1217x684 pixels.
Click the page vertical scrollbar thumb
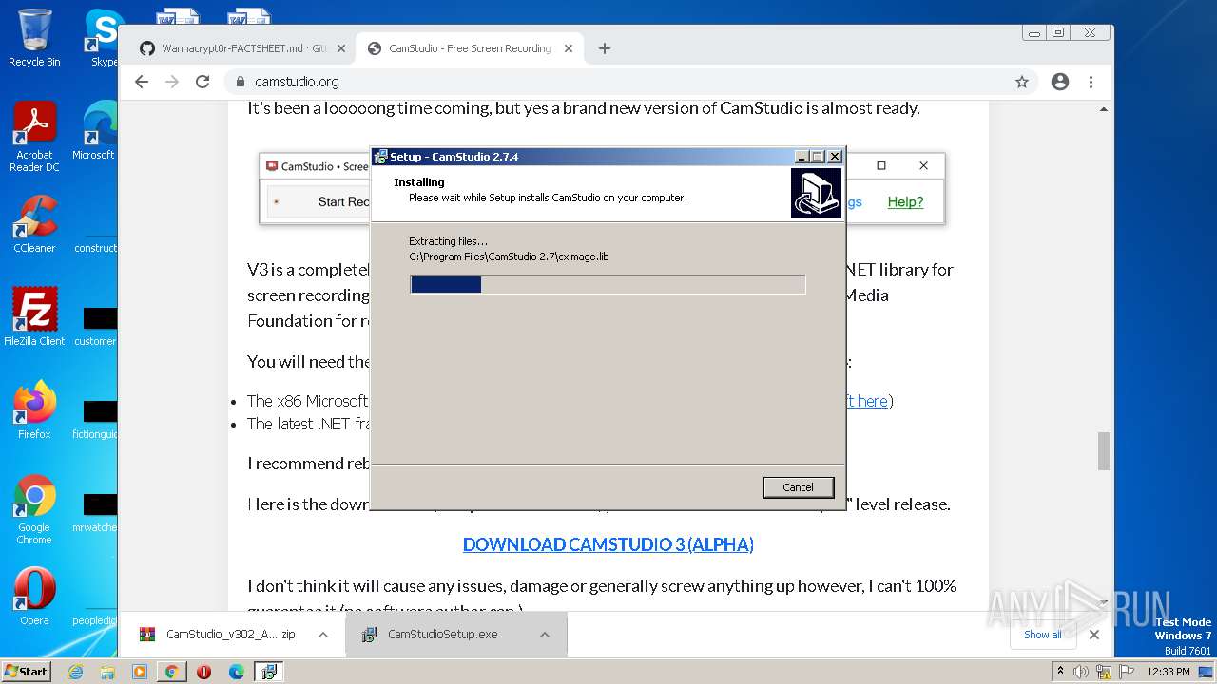(1104, 450)
